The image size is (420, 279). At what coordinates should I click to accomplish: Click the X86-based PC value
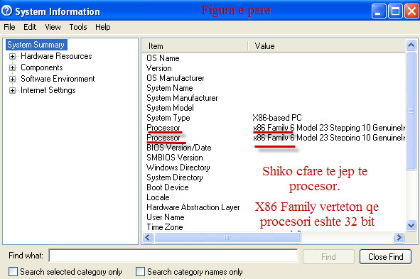pyautogui.click(x=277, y=118)
